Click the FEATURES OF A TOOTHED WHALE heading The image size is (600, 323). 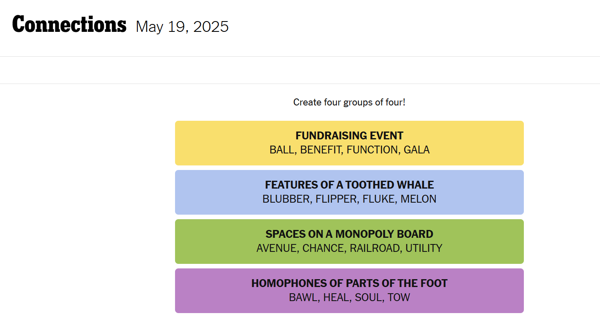[x=349, y=185]
